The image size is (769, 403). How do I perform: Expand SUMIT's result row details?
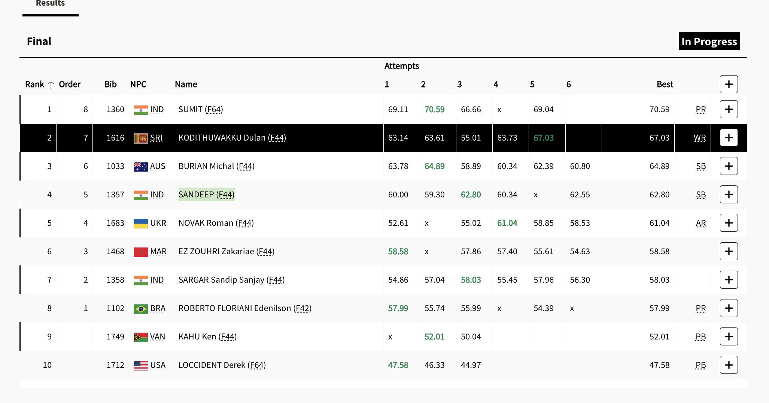729,109
